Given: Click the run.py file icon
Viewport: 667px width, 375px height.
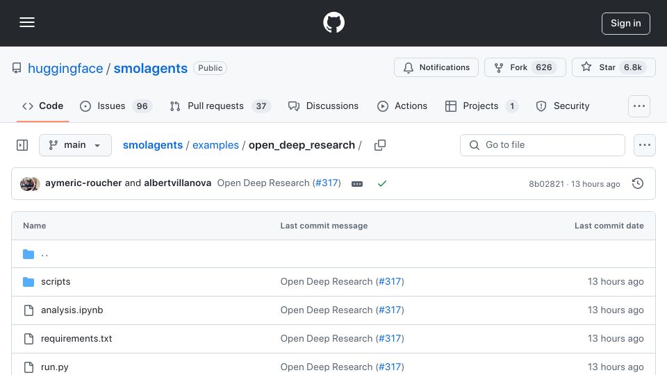Looking at the screenshot, I should pos(28,367).
